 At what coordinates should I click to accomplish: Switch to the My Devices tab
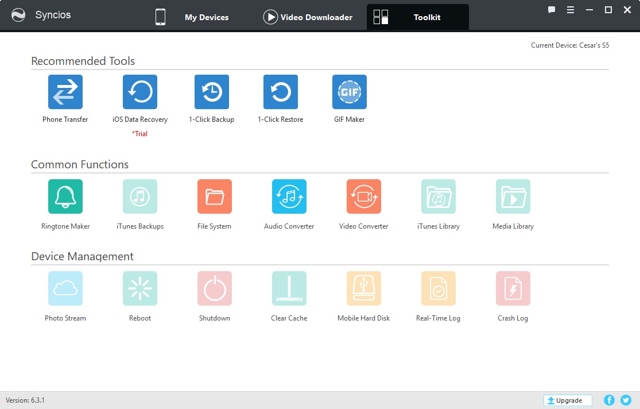tap(192, 17)
